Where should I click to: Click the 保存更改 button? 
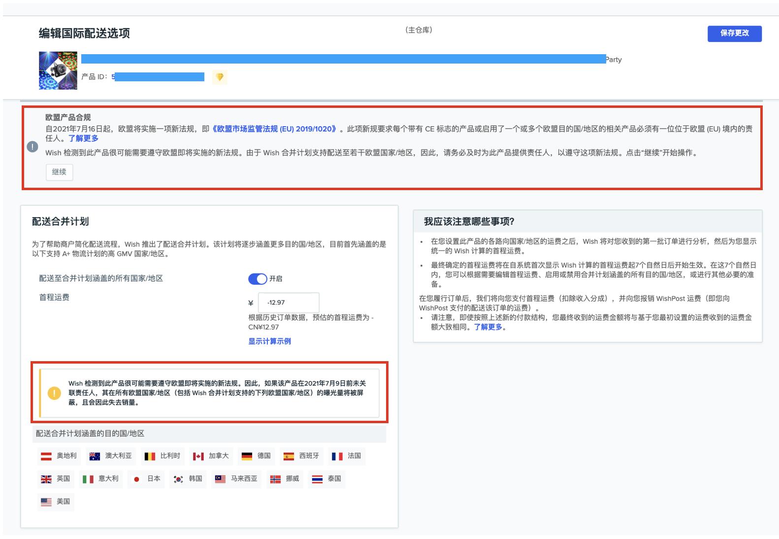pos(734,34)
